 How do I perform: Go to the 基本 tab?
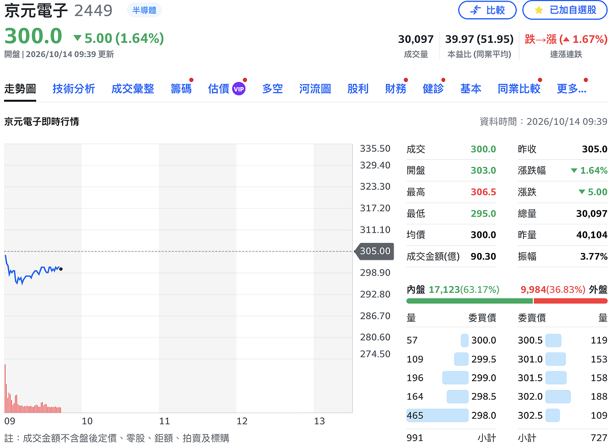click(x=471, y=89)
